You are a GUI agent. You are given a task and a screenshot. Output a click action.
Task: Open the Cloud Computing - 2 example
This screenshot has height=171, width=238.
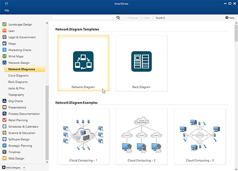(142, 136)
